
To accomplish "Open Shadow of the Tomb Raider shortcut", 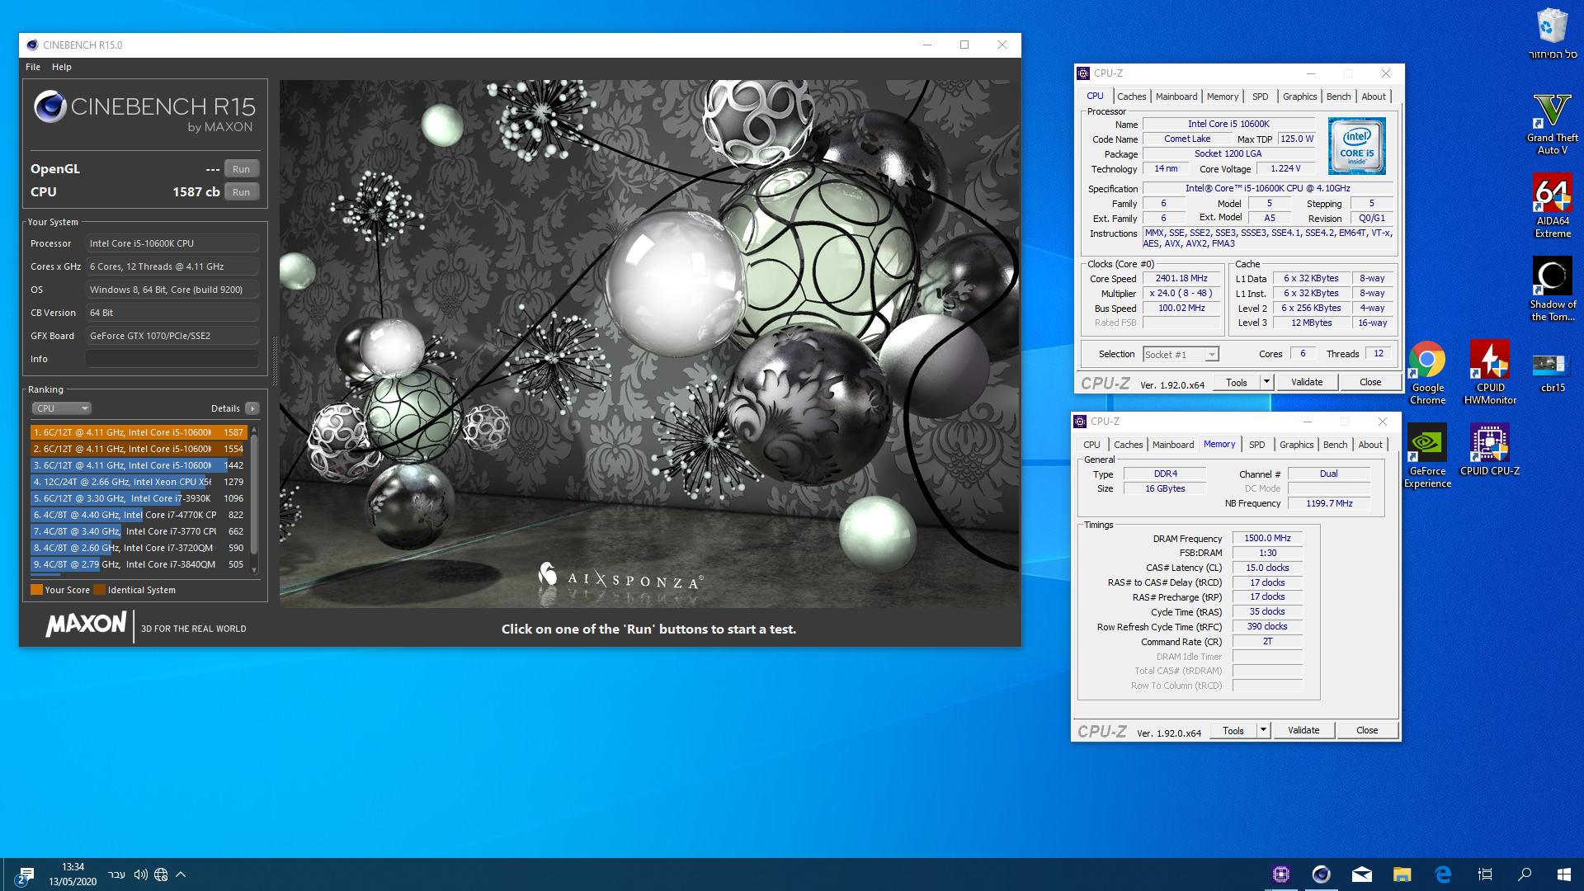I will point(1552,289).
